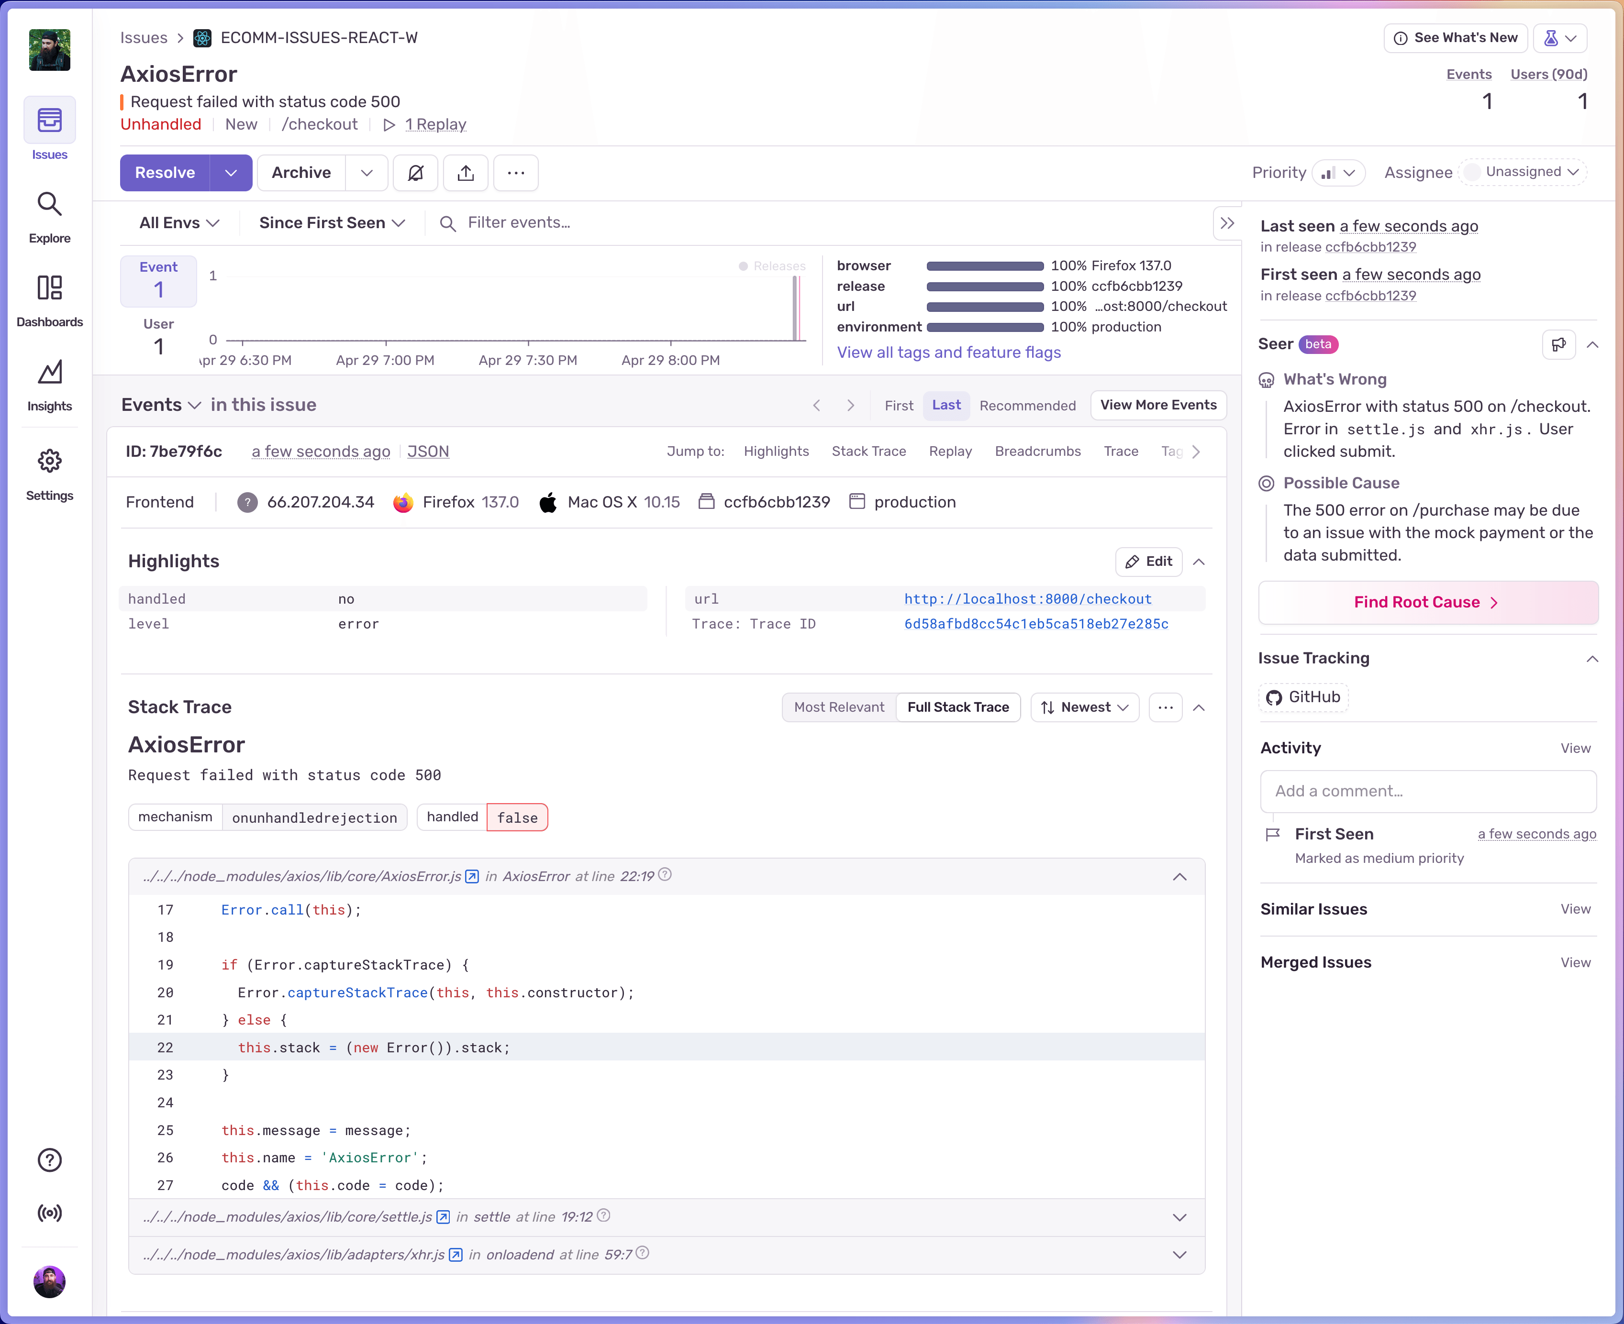This screenshot has width=1624, height=1324.
Task: Open the more actions ellipsis menu
Action: (516, 173)
